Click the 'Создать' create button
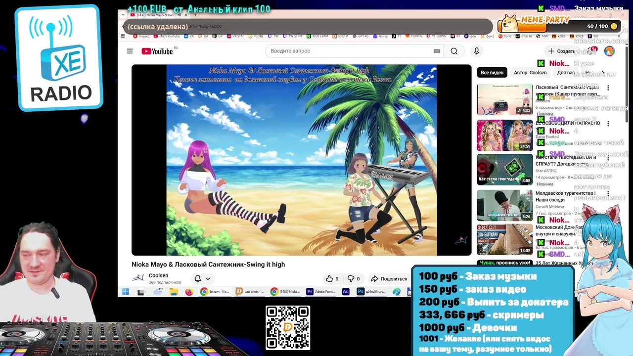This screenshot has height=356, width=633. click(x=561, y=51)
